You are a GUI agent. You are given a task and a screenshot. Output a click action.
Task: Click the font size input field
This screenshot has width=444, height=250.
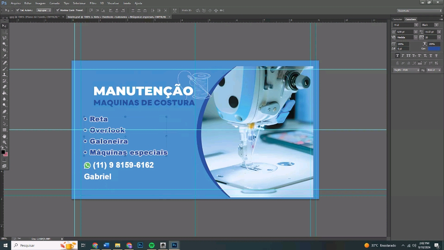click(x=405, y=32)
